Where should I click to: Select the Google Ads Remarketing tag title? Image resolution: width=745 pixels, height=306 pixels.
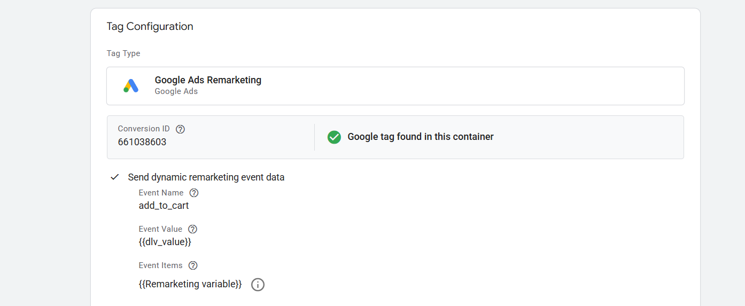pyautogui.click(x=208, y=80)
